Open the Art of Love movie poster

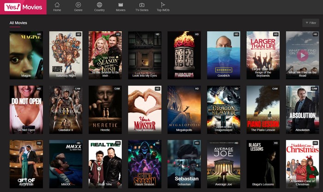pyautogui.click(x=26, y=164)
